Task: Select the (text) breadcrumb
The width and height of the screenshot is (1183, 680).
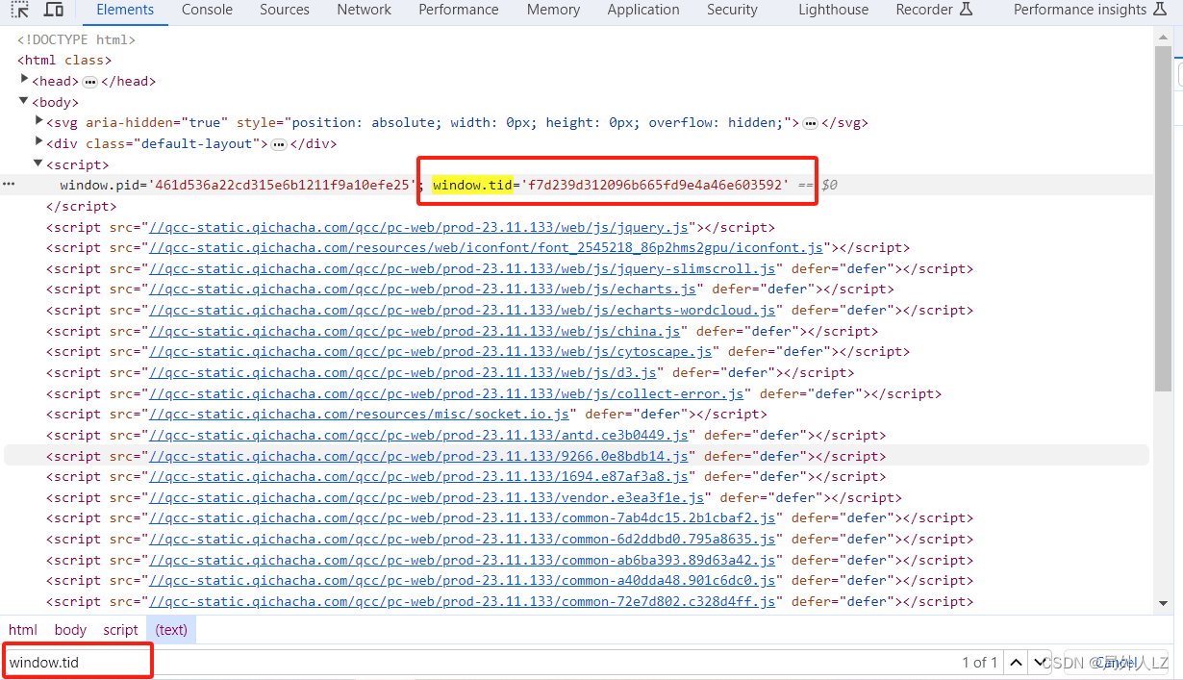Action: pos(171,630)
